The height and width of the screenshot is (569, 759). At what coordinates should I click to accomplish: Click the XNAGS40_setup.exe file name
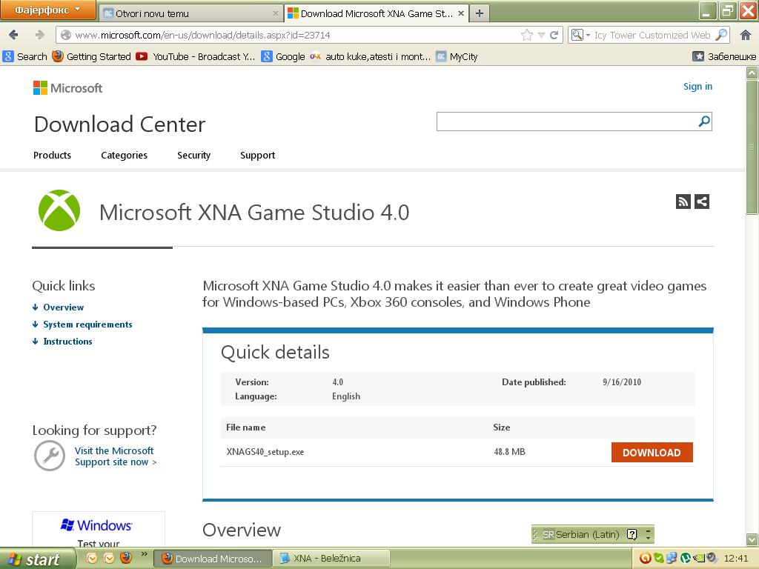[x=265, y=452]
